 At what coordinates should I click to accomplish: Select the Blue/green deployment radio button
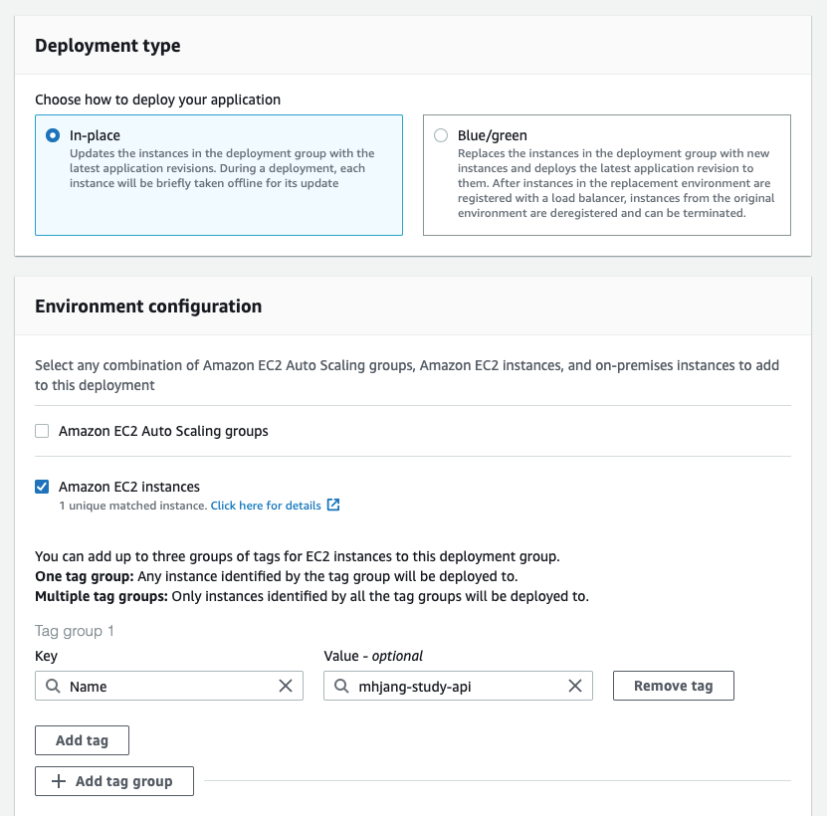(441, 135)
